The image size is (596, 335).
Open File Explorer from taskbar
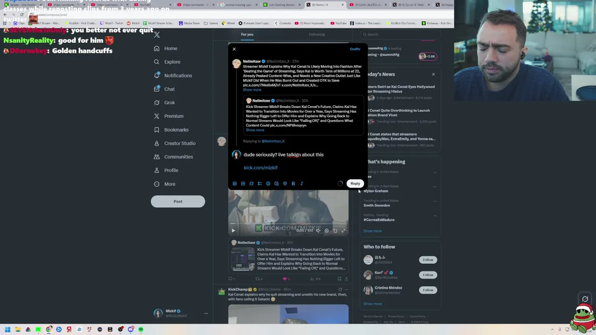(18, 329)
